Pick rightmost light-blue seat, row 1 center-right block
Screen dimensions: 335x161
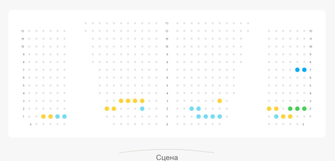pyautogui.click(x=220, y=117)
